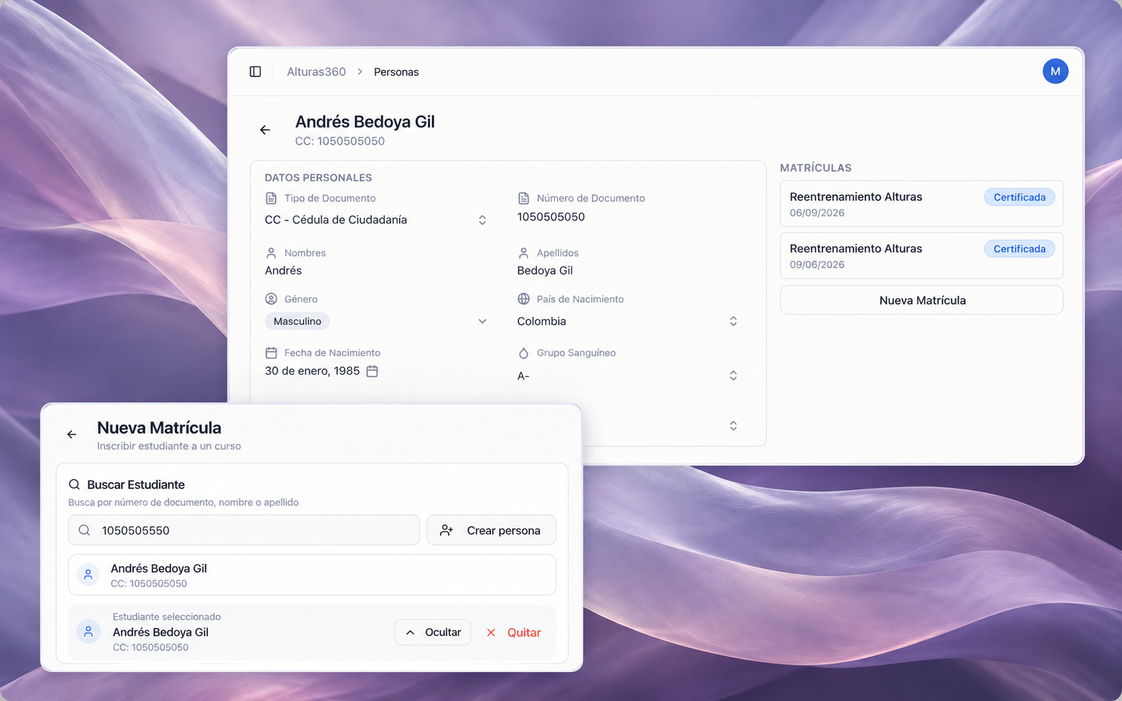Click the Nombres person icon
Image resolution: width=1122 pixels, height=701 pixels.
(271, 253)
